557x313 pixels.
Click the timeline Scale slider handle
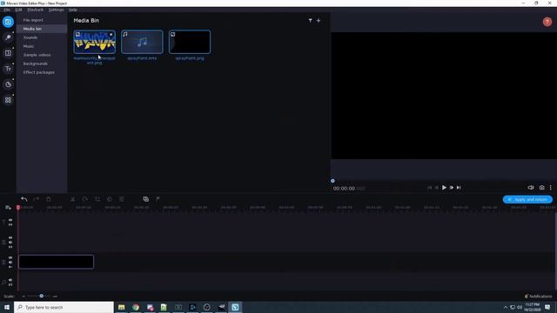pyautogui.click(x=41, y=296)
